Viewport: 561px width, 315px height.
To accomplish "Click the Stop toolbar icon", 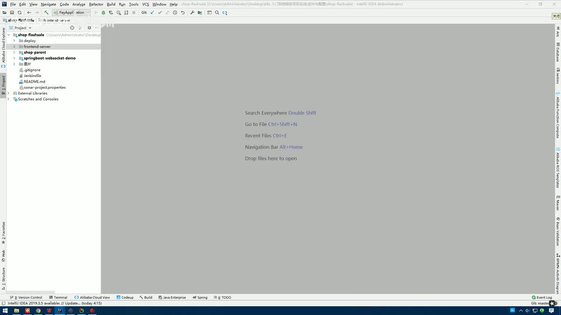I will click(x=134, y=13).
